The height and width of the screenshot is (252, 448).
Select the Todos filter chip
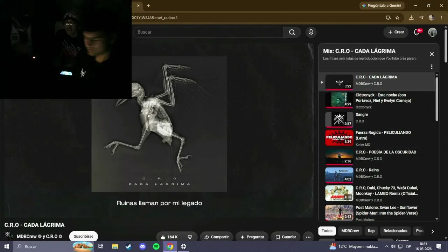pos(327,231)
